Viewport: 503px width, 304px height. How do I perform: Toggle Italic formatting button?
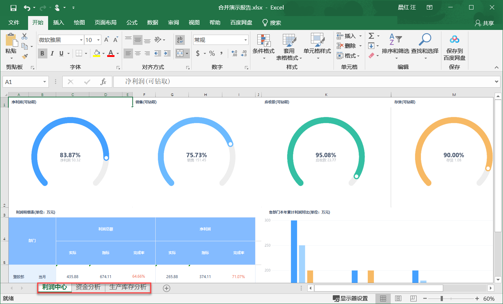tap(52, 54)
